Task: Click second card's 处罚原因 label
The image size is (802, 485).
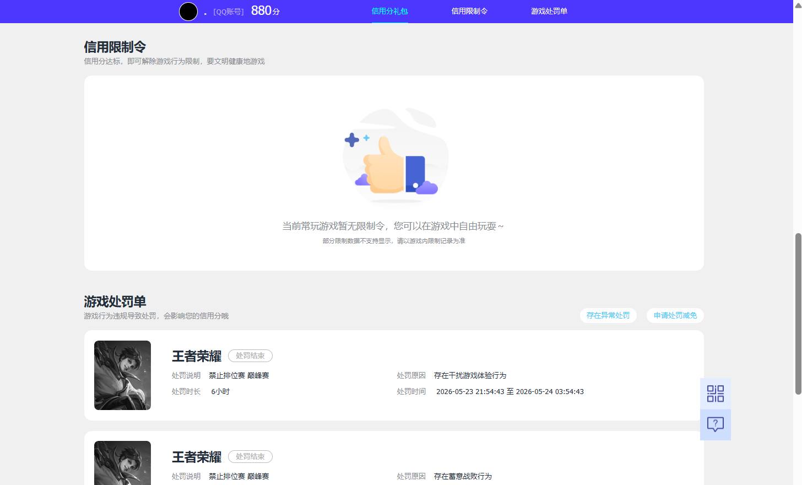Action: (411, 476)
